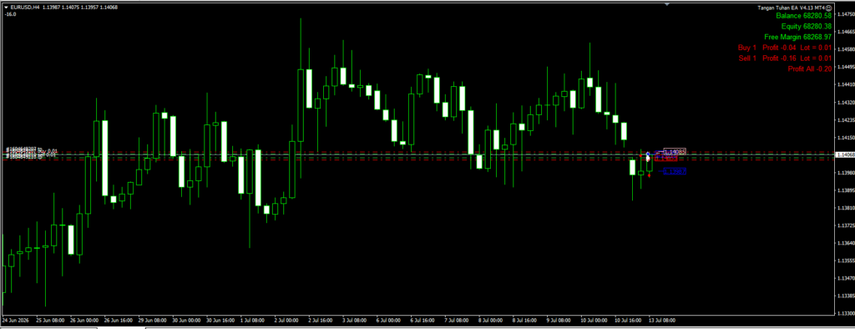
Task: Click the Profit All -0.20 text
Action: (810, 68)
